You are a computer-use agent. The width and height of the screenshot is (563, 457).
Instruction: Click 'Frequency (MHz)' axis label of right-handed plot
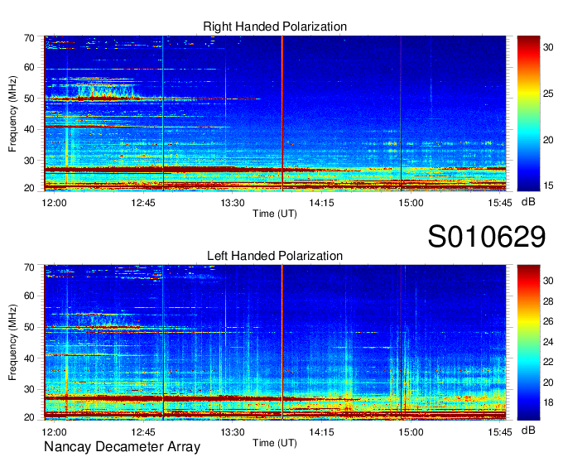(x=12, y=113)
